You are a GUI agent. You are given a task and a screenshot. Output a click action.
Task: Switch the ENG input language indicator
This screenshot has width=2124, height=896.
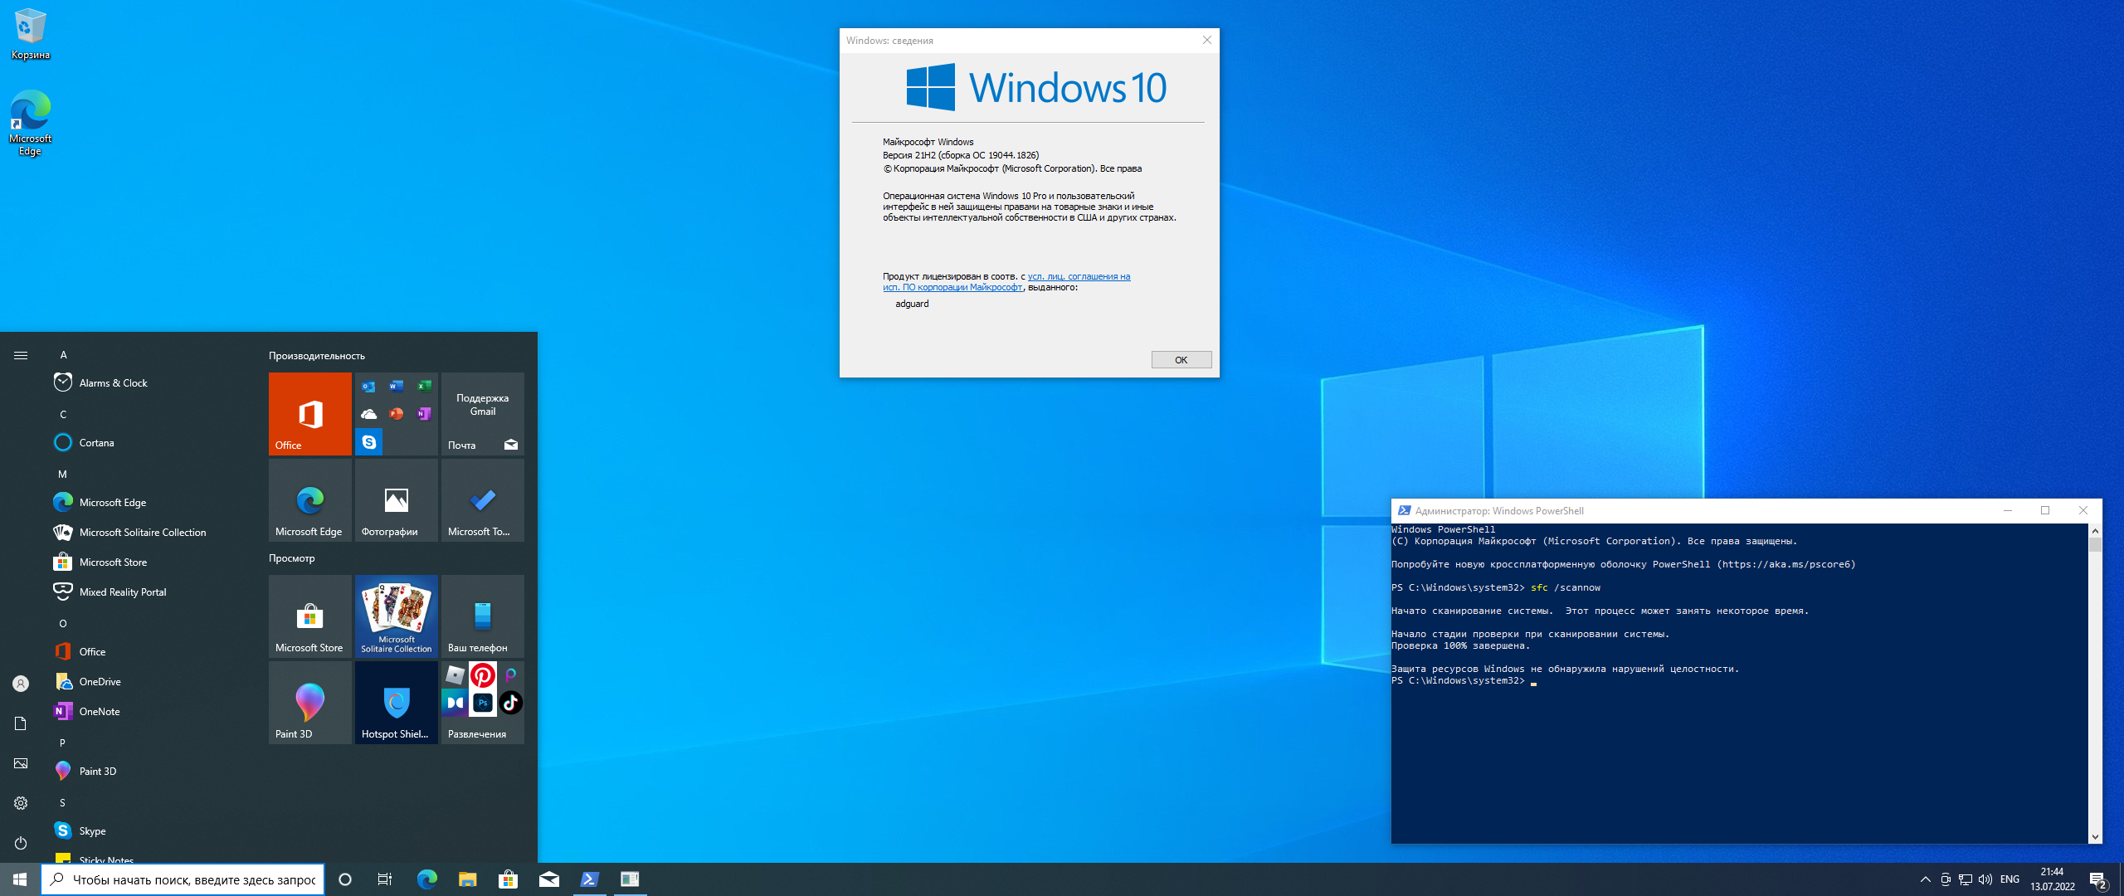tap(2010, 879)
